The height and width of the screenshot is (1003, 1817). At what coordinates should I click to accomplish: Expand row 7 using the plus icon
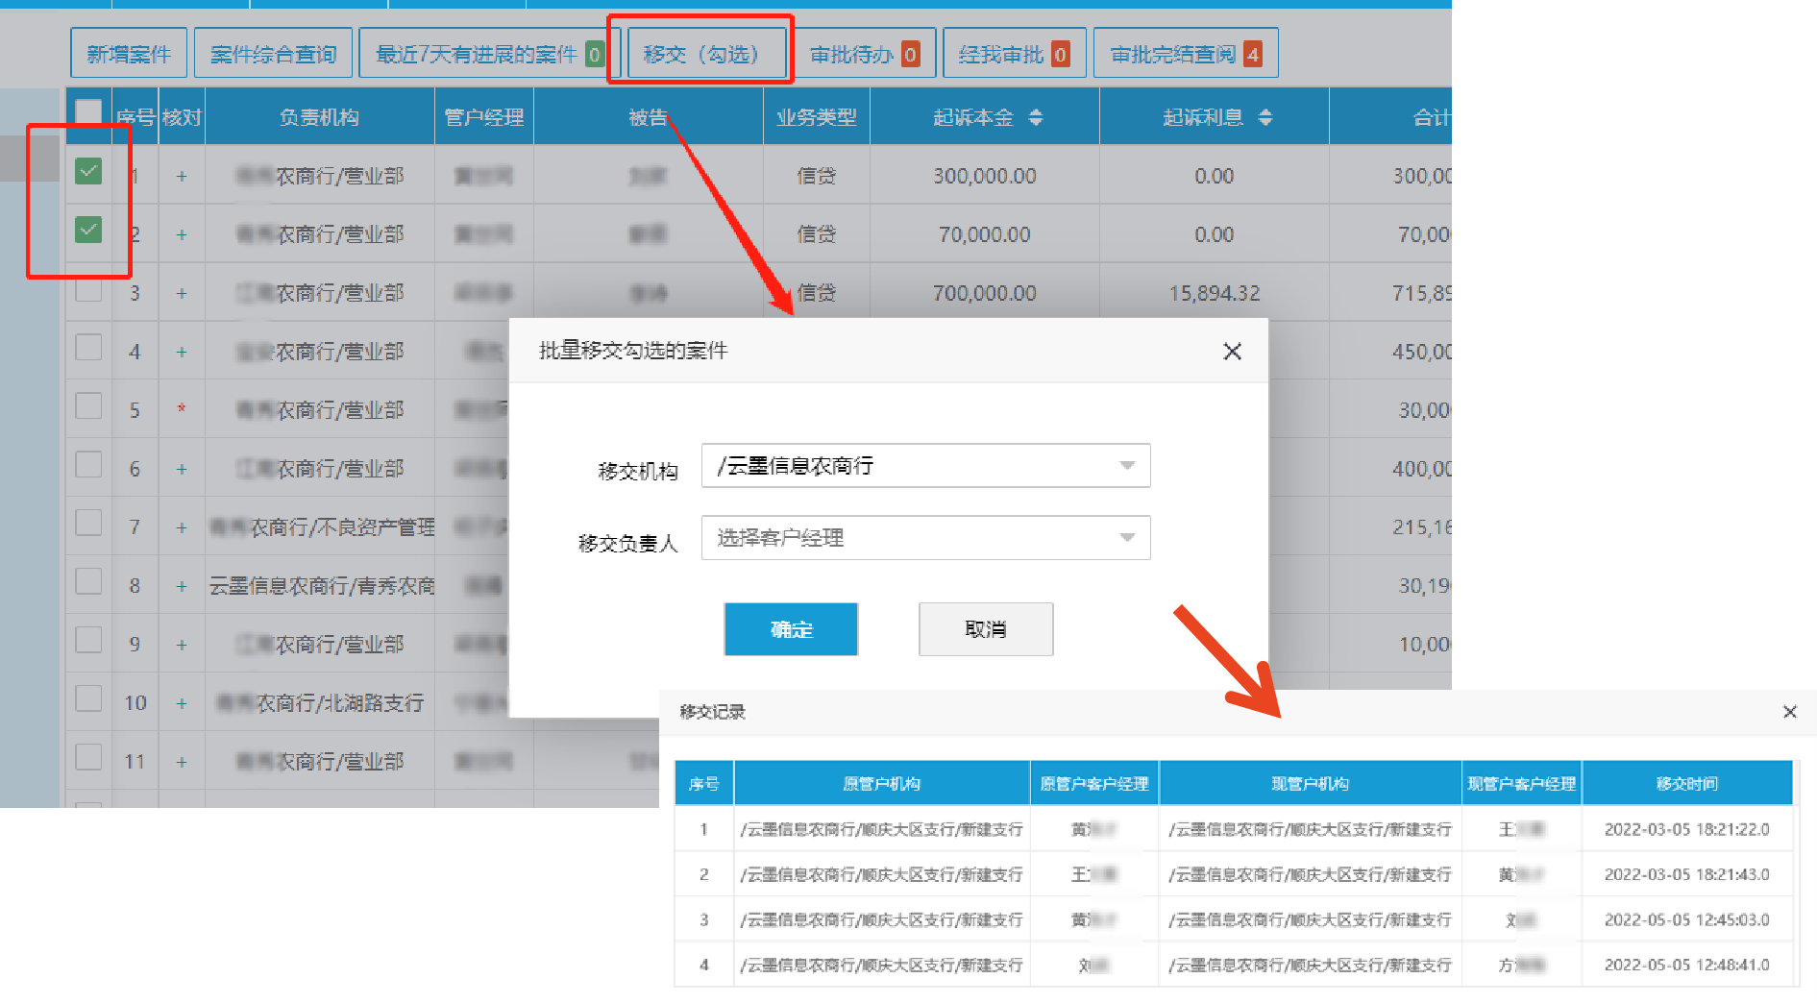coord(182,526)
